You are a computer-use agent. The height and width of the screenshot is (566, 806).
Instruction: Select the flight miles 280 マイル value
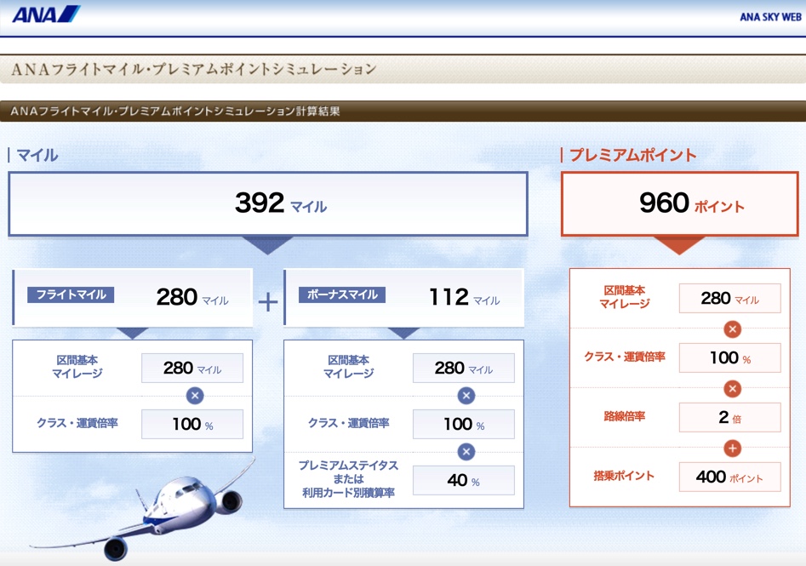pyautogui.click(x=192, y=297)
